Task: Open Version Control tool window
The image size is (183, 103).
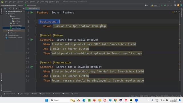Action: point(9,94)
